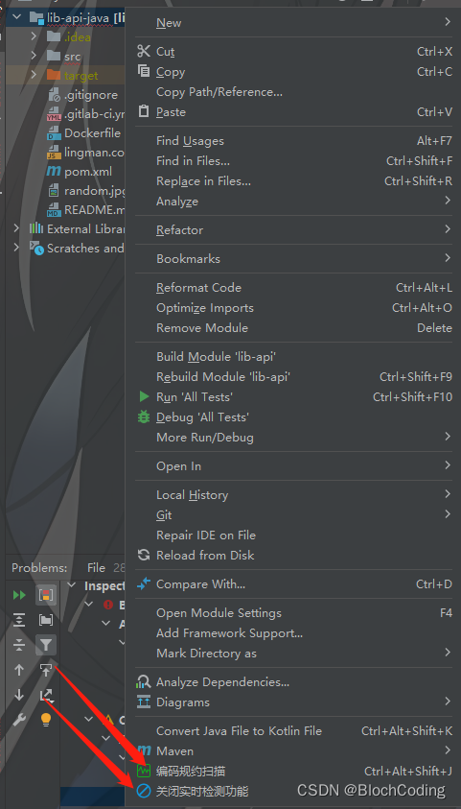Click the Expand All icon in Problems panel
The image size is (461, 809).
[19, 620]
